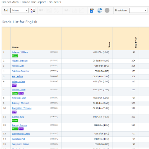Screen dimensions: 149x149
Task: Click the KS2 Prior column header
Action: tap(136, 43)
